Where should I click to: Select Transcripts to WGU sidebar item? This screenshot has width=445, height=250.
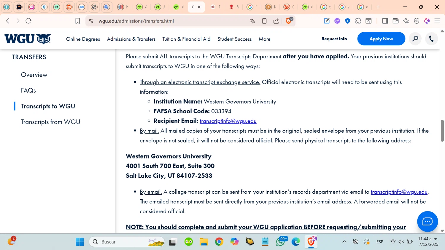pyautogui.click(x=48, y=106)
